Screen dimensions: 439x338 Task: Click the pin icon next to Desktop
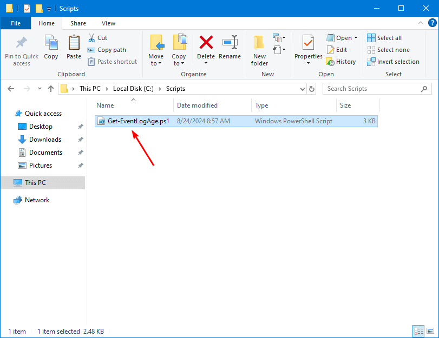click(80, 127)
